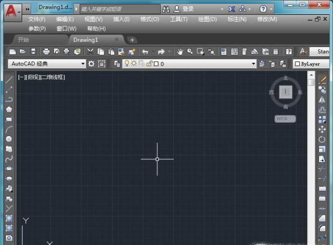The width and height of the screenshot is (333, 245).
Task: Toggle the layer freeze sun icon
Action: coord(133,63)
